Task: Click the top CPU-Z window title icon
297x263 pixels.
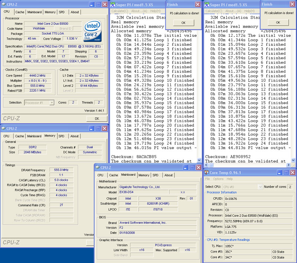Action: click(4, 4)
